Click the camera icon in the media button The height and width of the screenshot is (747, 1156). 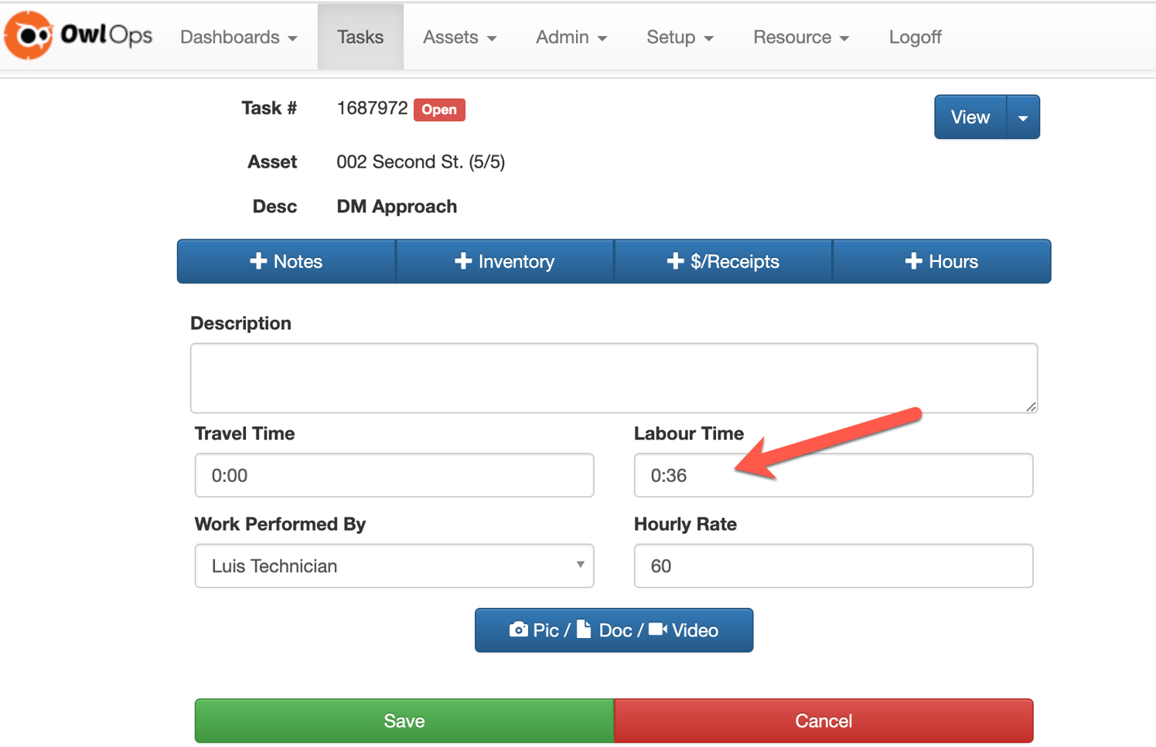[x=519, y=630]
